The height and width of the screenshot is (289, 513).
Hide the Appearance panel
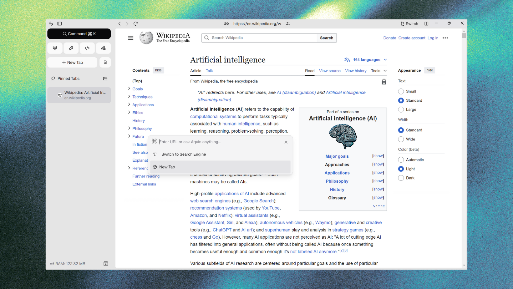(x=430, y=70)
